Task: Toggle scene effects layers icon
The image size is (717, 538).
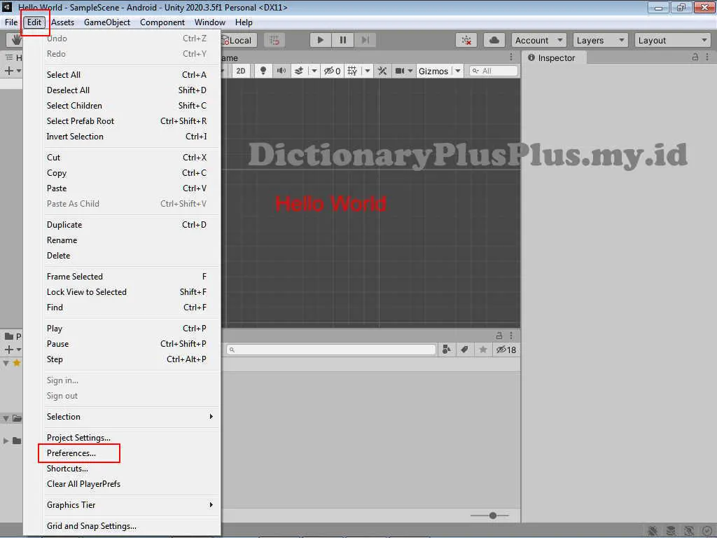Action: pyautogui.click(x=299, y=71)
